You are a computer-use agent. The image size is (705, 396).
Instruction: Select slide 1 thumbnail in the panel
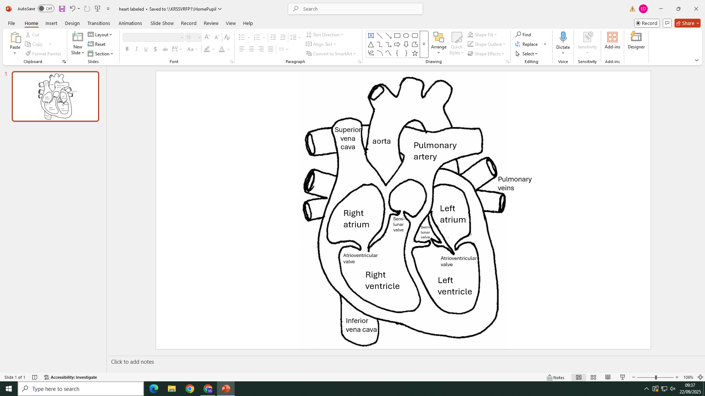click(x=55, y=96)
